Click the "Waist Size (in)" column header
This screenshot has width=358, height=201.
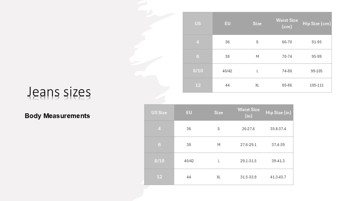tap(248, 113)
